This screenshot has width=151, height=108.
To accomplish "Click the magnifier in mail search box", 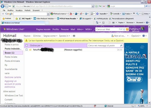I will 121,45.
